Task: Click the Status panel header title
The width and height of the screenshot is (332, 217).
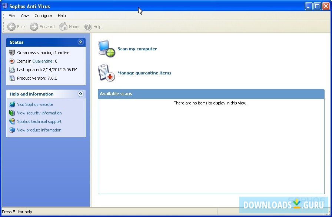Action: coord(17,42)
